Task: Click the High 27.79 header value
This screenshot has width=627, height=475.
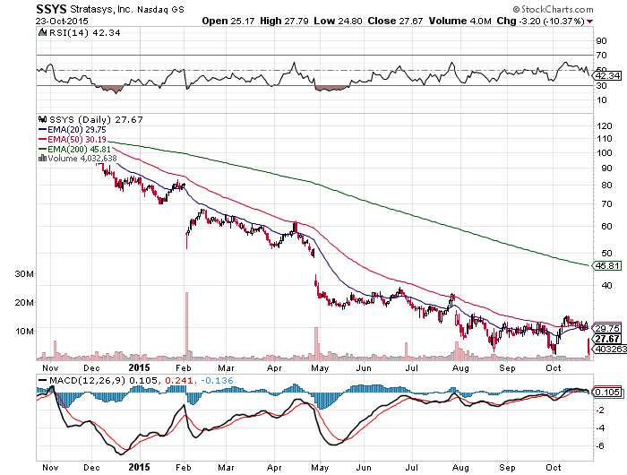Action: [x=284, y=21]
